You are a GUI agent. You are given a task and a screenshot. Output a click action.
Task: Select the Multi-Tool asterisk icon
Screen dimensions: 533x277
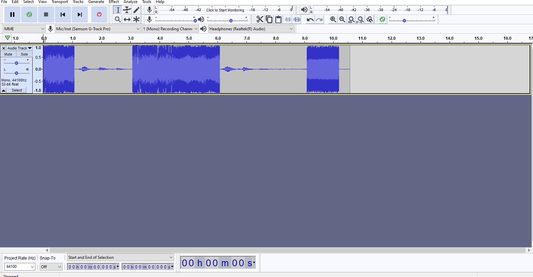[x=136, y=20]
